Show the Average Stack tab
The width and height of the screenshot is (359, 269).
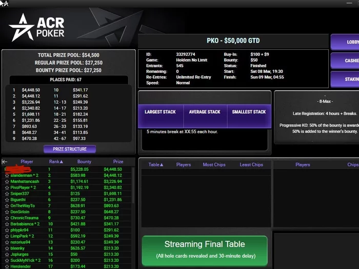[205, 116]
